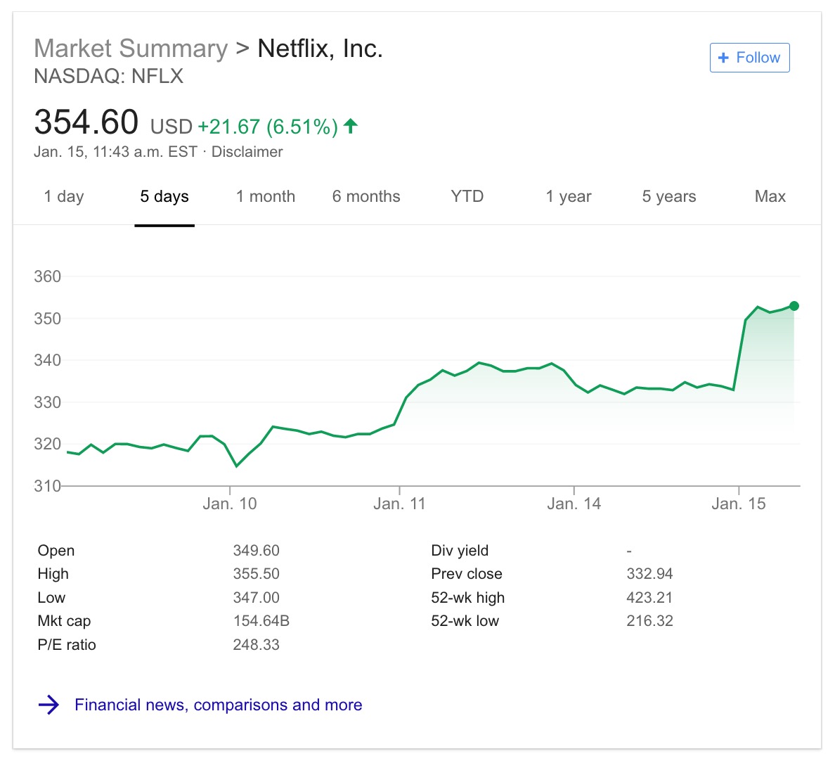Select the 5 days tab
Image resolution: width=835 pixels, height=761 pixels.
(x=164, y=196)
